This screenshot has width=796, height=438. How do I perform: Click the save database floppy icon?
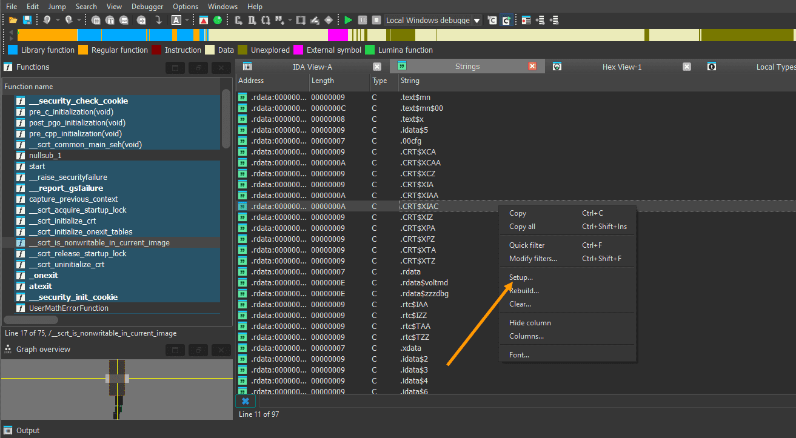point(27,20)
